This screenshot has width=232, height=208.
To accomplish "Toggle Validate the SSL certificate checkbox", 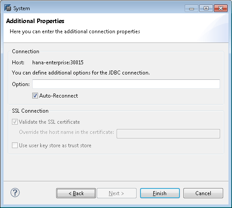I will (15, 122).
